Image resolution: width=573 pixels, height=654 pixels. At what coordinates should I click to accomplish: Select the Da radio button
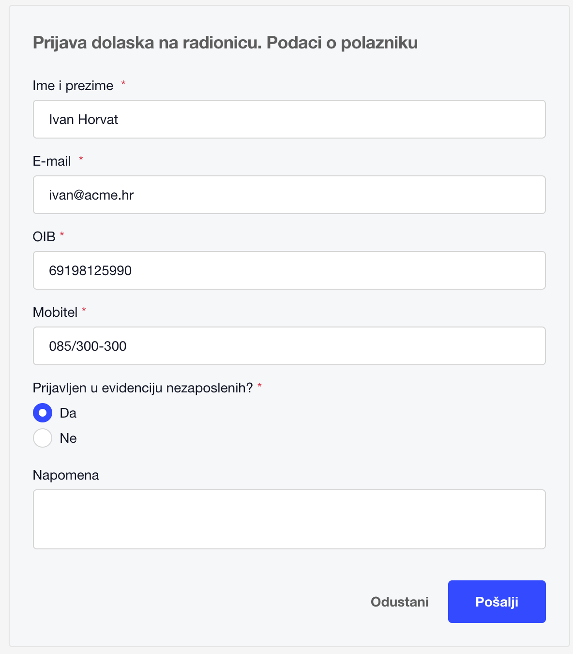click(43, 413)
